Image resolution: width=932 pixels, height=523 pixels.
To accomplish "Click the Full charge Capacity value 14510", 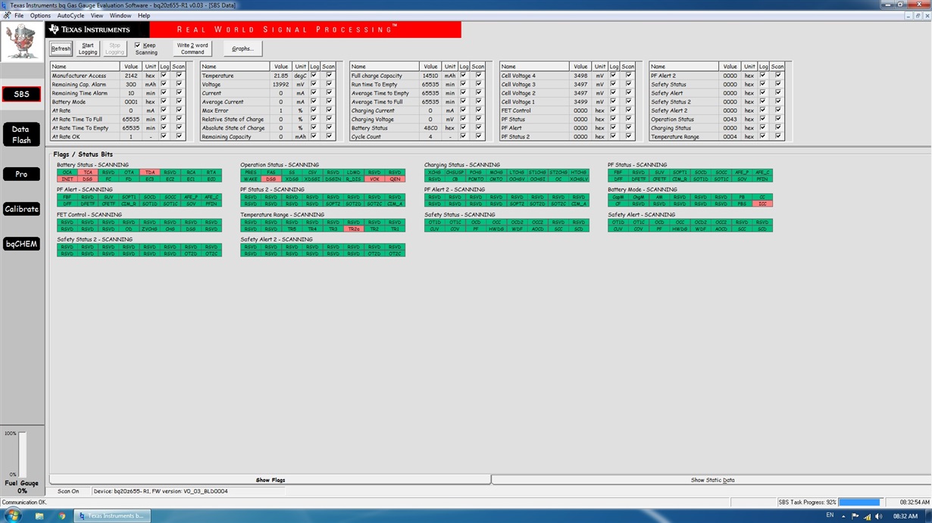I will coord(430,76).
